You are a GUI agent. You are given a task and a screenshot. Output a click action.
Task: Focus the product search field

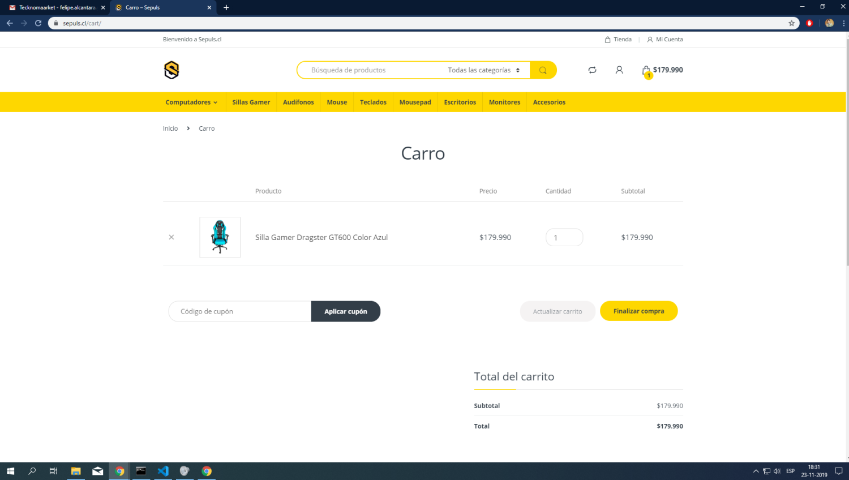371,70
